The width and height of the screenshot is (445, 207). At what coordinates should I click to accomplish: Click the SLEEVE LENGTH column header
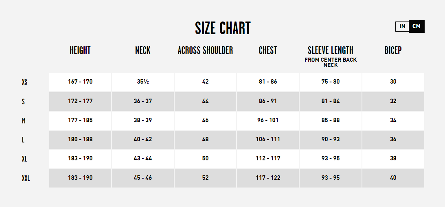click(x=331, y=50)
